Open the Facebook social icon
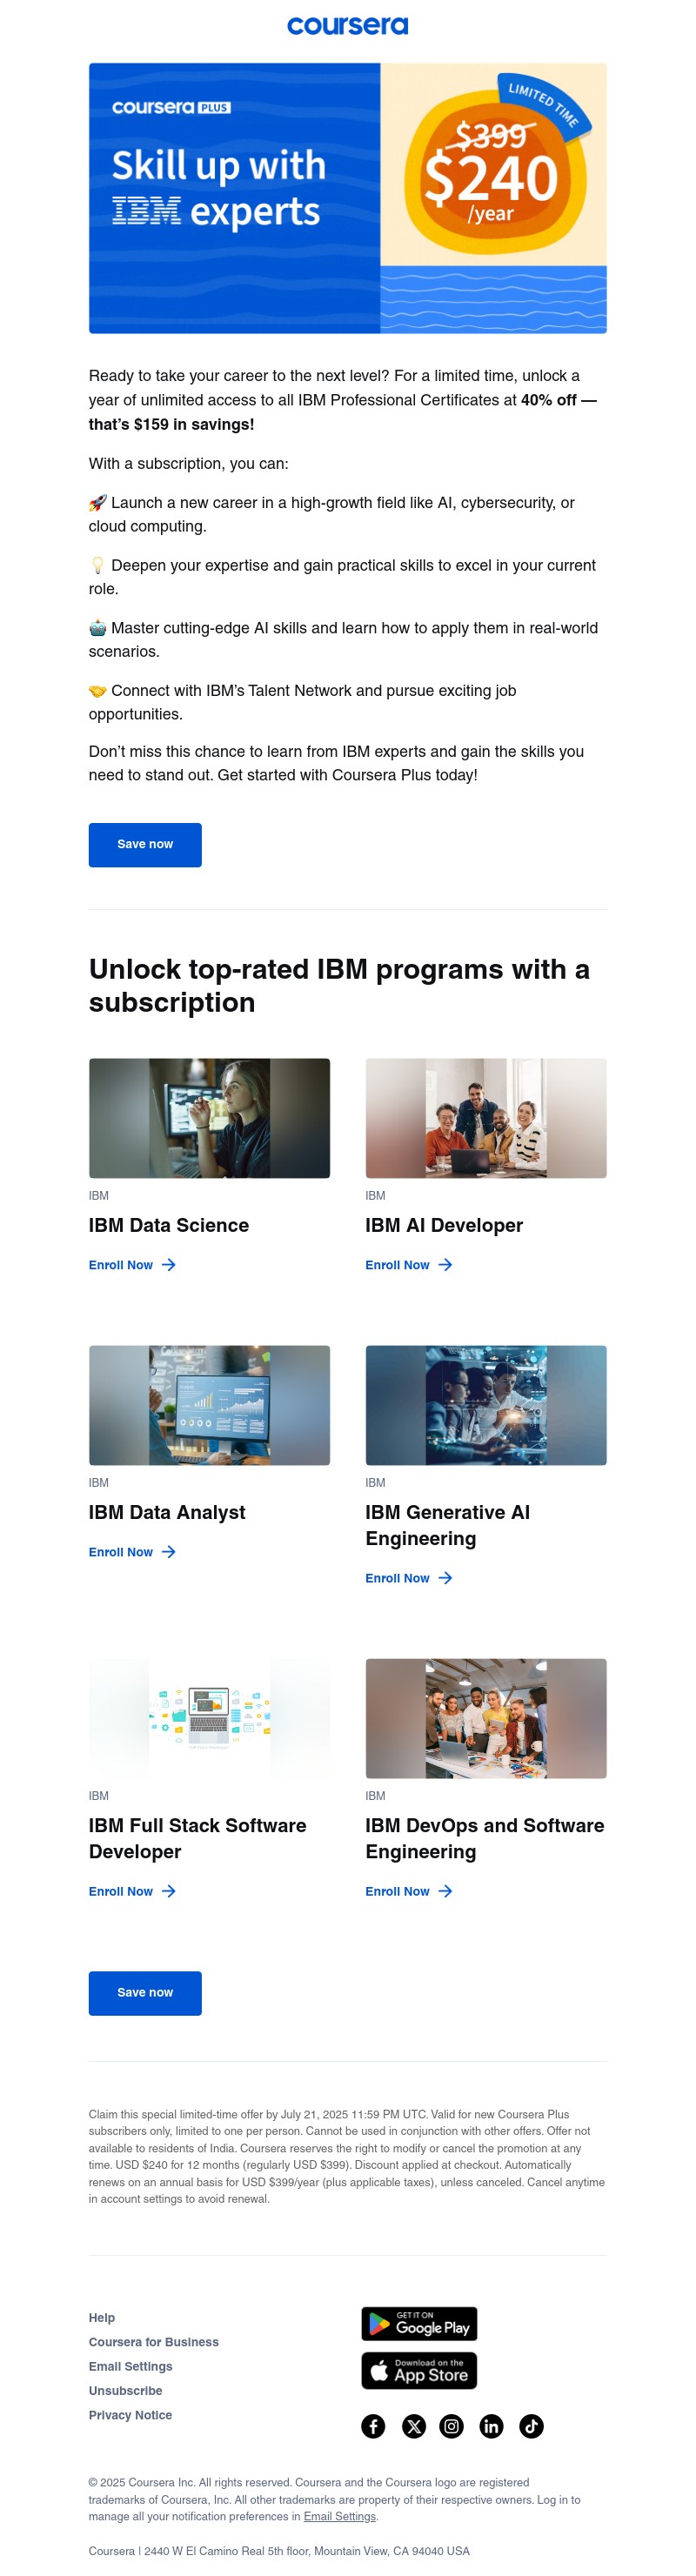 (373, 2426)
